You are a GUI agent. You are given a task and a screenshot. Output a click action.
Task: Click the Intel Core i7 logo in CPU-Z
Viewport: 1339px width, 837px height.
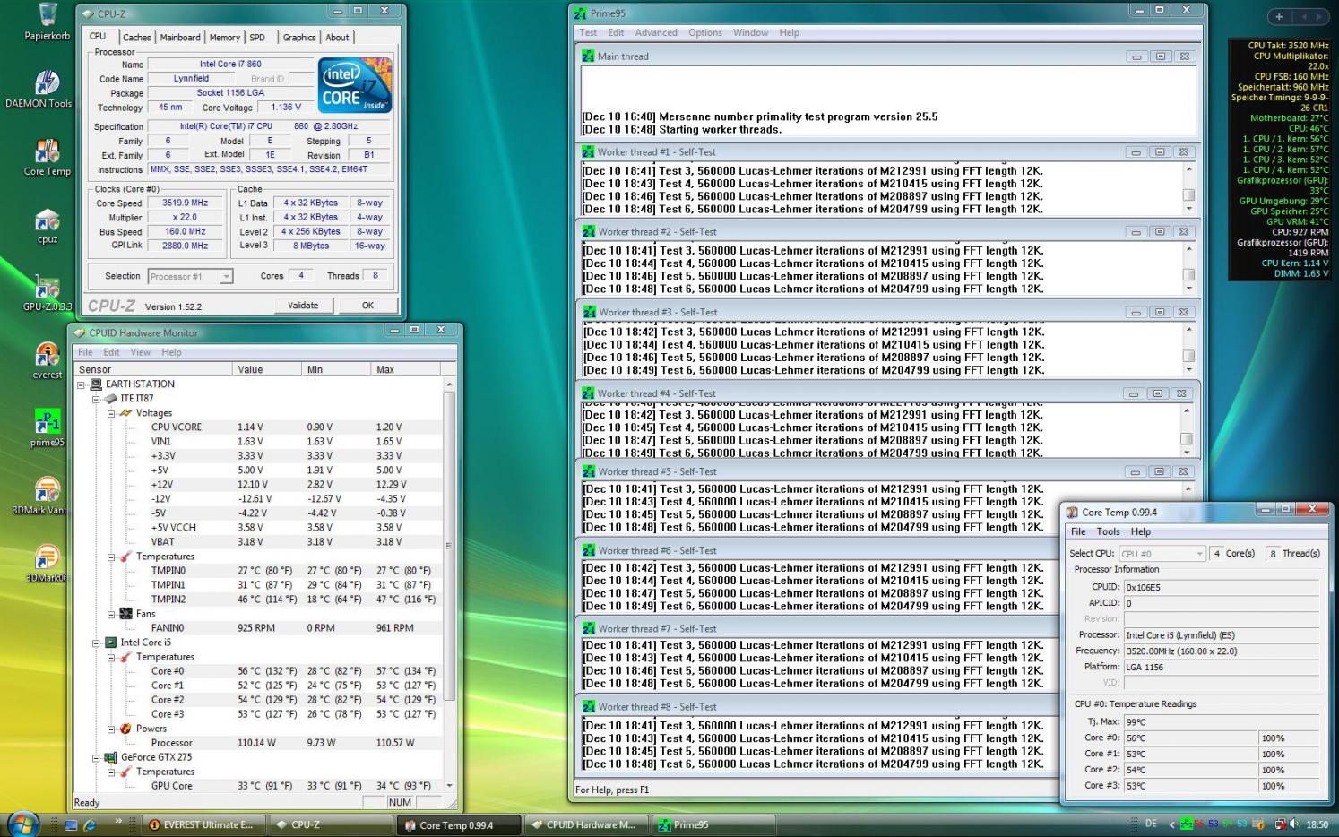pos(355,85)
